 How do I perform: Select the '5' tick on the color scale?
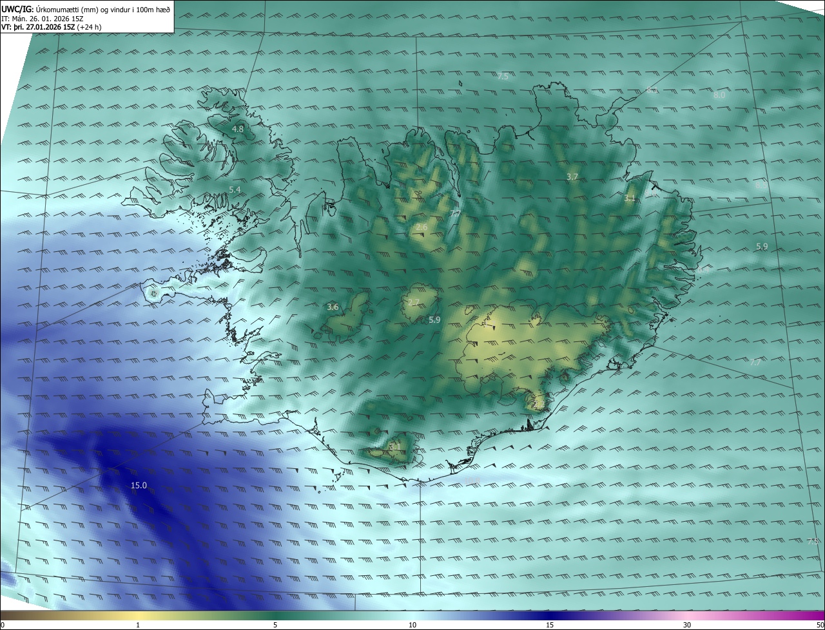tap(275, 625)
